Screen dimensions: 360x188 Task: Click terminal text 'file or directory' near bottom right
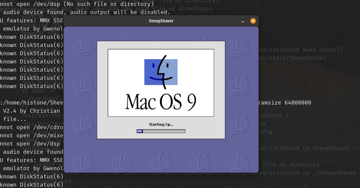291,165
